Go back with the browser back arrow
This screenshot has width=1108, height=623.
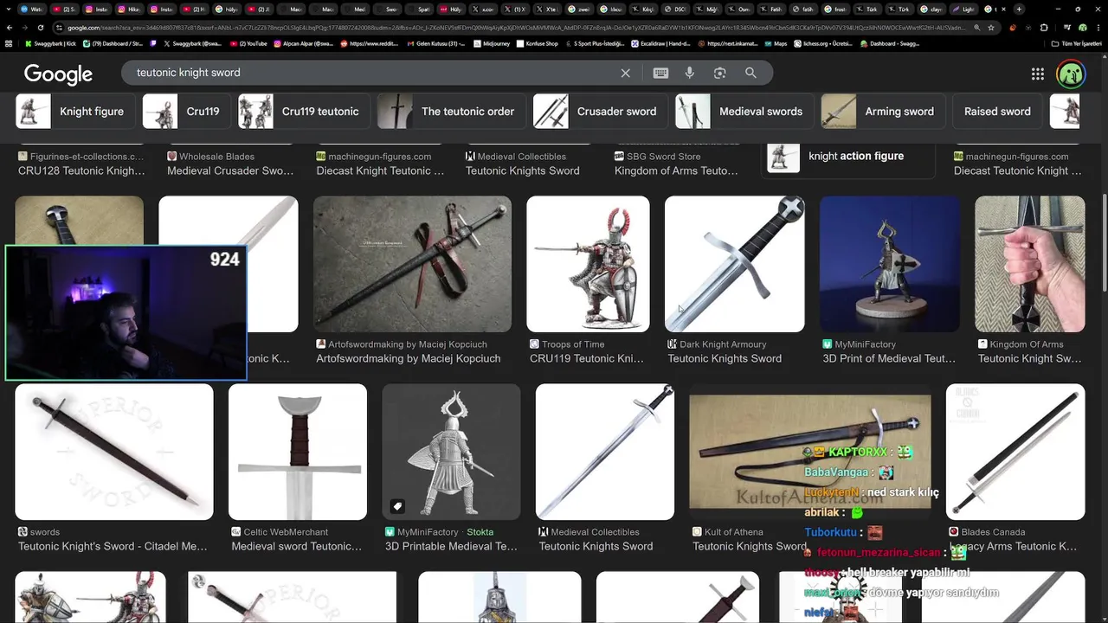pyautogui.click(x=9, y=28)
